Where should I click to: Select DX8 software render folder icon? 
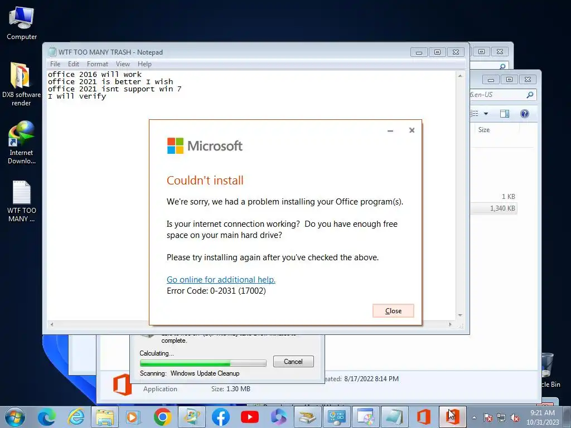pos(21,85)
